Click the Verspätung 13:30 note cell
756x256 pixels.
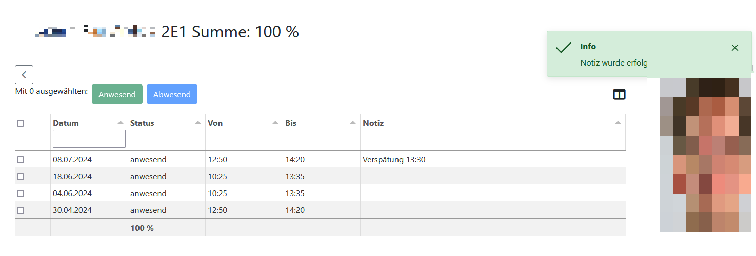[394, 160]
